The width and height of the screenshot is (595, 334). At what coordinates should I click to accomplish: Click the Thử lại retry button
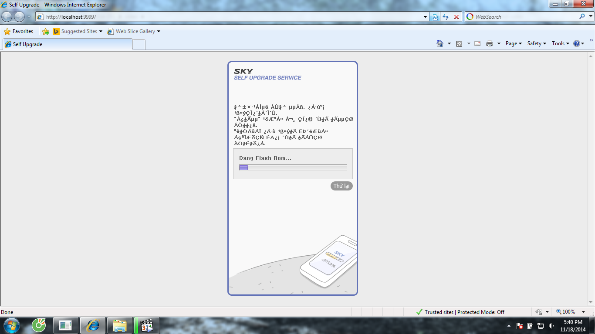tap(341, 186)
